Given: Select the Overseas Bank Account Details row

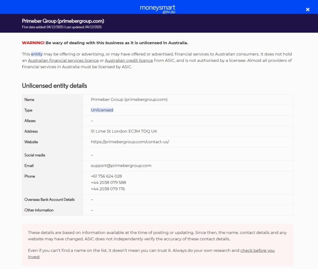Looking at the screenshot, I should pyautogui.click(x=49, y=199).
